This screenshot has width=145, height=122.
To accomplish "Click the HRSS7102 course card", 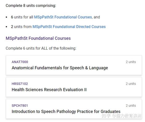I will click(74, 87).
